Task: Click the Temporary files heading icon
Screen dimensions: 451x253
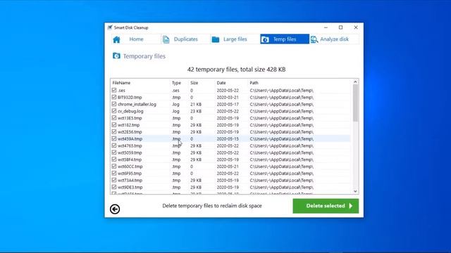Action: pos(116,56)
